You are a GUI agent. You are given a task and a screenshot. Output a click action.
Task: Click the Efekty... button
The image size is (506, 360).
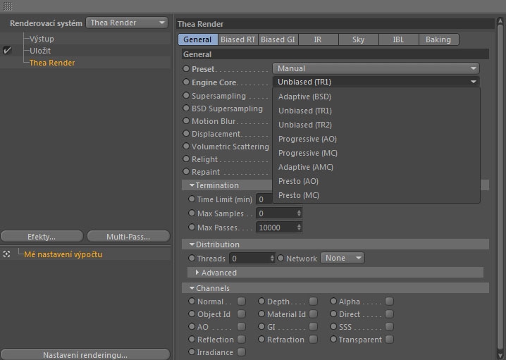[x=42, y=237]
